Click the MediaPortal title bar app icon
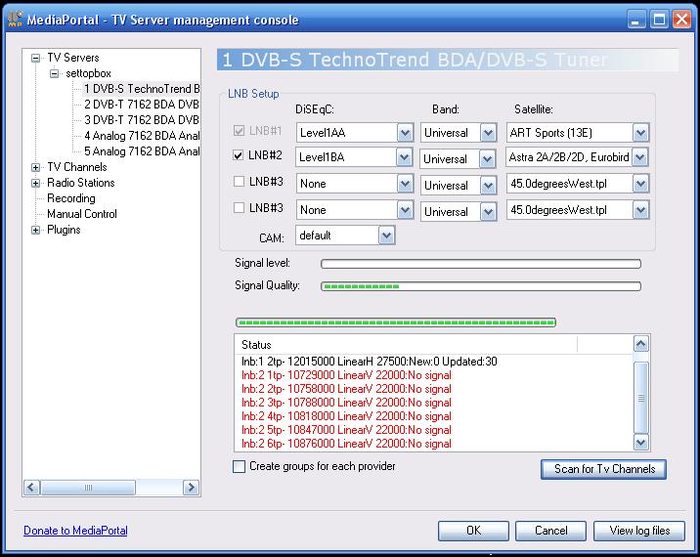This screenshot has width=700, height=557. click(x=16, y=20)
